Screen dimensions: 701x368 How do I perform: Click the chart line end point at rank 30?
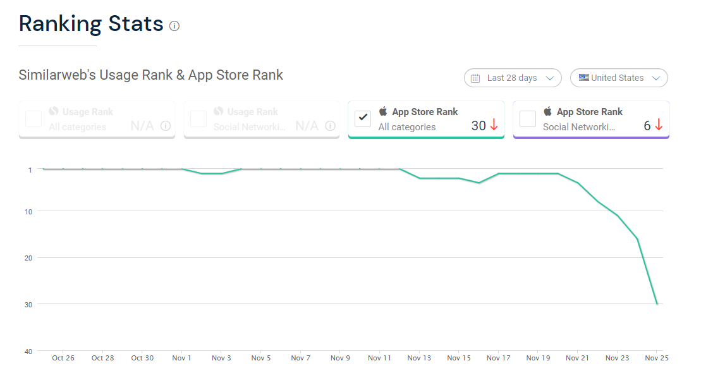657,304
